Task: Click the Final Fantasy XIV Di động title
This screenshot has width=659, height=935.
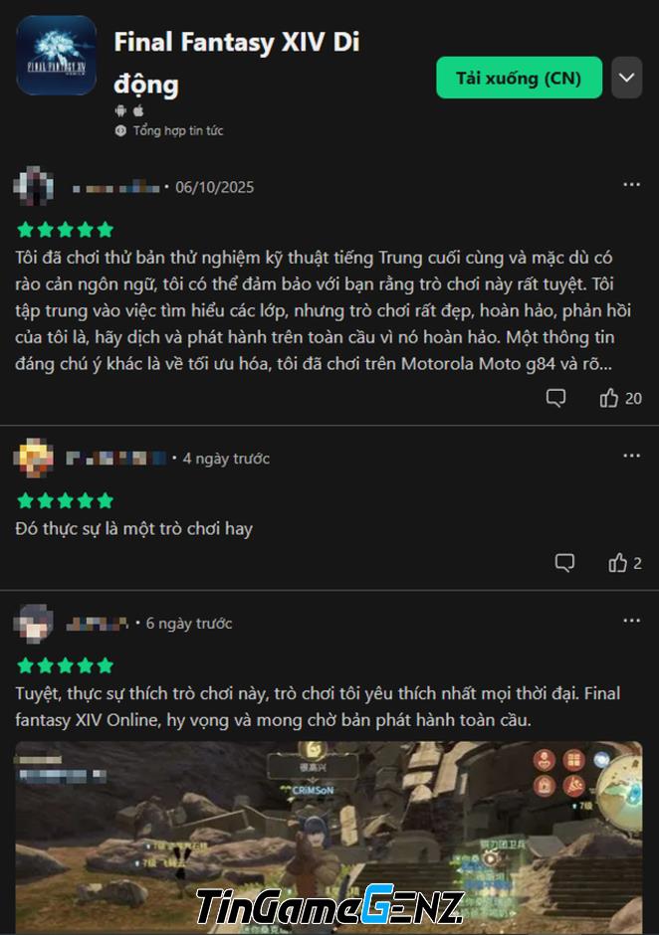Action: point(236,63)
